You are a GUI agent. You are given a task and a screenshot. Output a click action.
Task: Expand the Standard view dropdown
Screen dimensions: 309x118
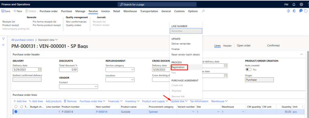[x=48, y=40]
